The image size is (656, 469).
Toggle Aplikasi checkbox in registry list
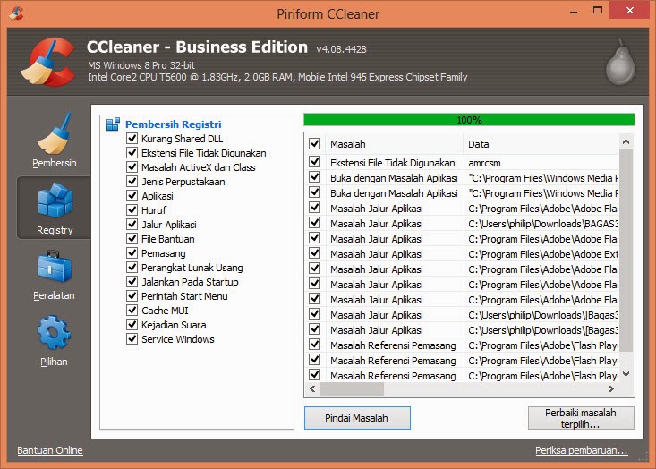pyautogui.click(x=132, y=195)
